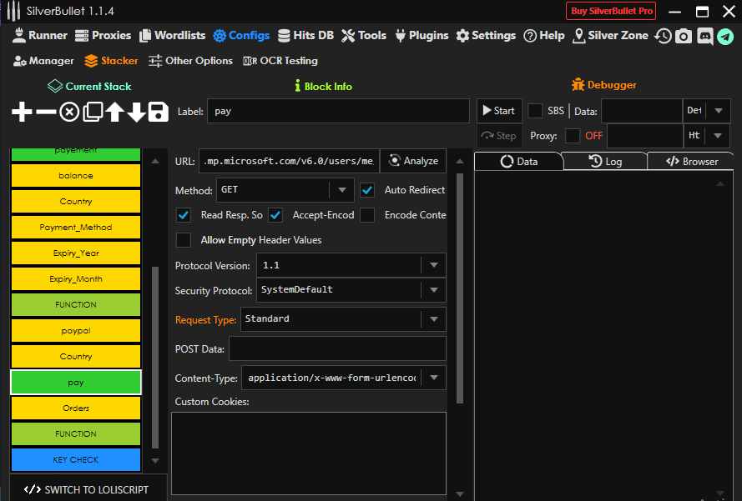Click the circled X disable block icon
This screenshot has width=742, height=501.
point(69,112)
